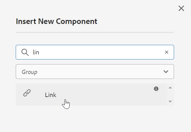Clear the search text with the X icon
This screenshot has height=132, width=191.
pyautogui.click(x=167, y=52)
